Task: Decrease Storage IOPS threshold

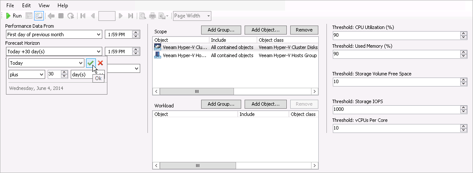Action: coord(464,112)
